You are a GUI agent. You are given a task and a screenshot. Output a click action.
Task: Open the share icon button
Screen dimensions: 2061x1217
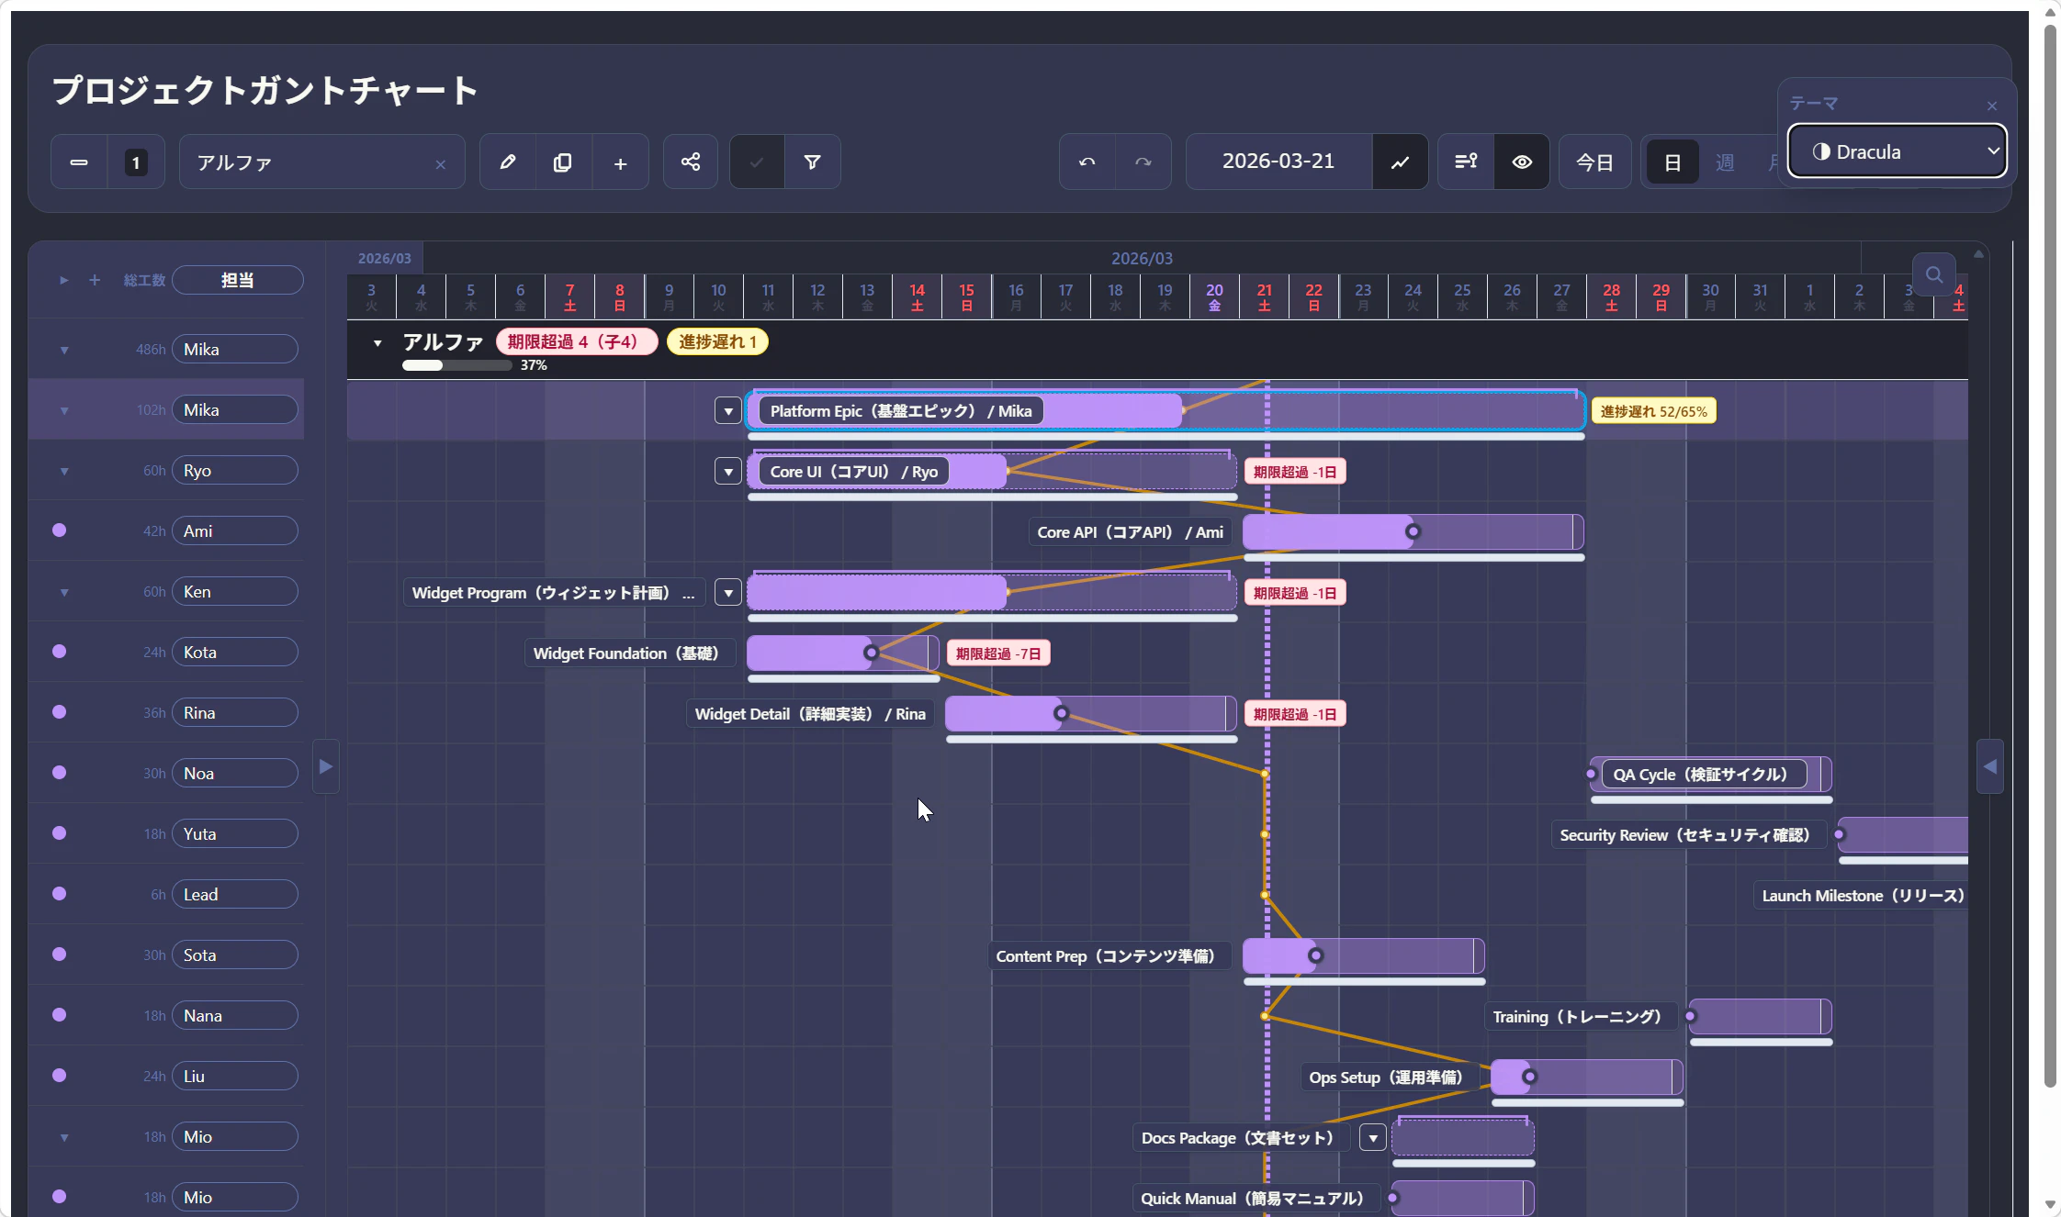690,162
